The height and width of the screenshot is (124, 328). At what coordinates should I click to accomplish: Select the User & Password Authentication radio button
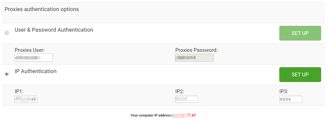pos(7,33)
